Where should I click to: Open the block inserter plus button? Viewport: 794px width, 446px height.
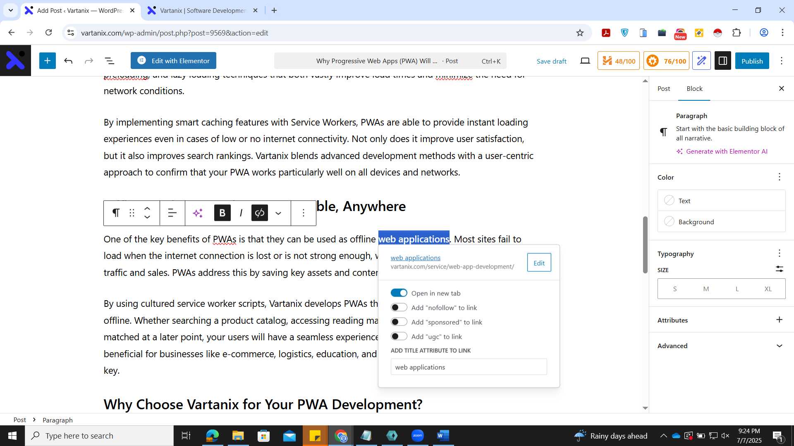pos(48,61)
